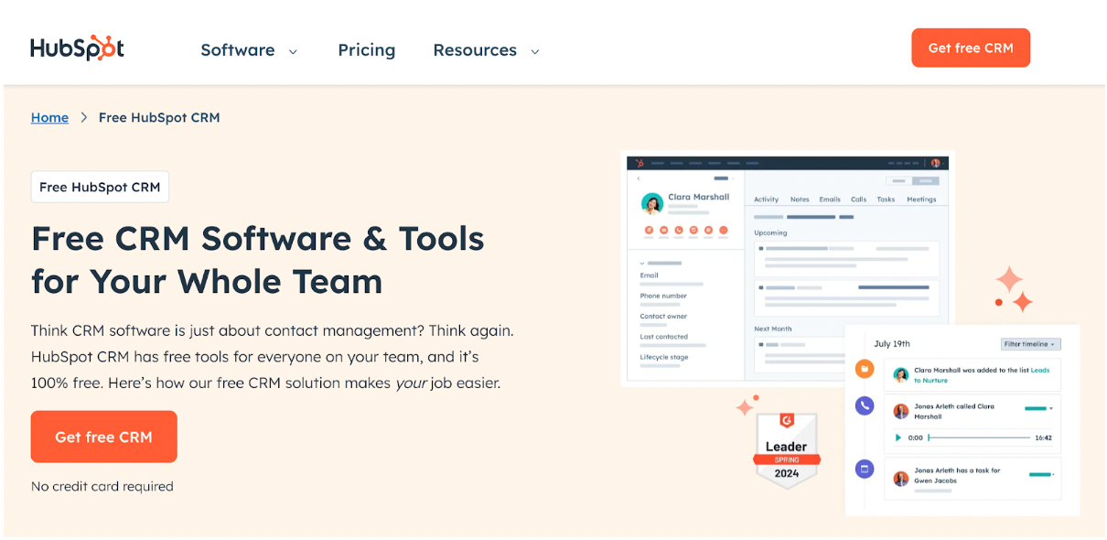Click Clara Marshall's avatar in the list-added entry
The height and width of the screenshot is (540, 1107).
[x=901, y=374]
